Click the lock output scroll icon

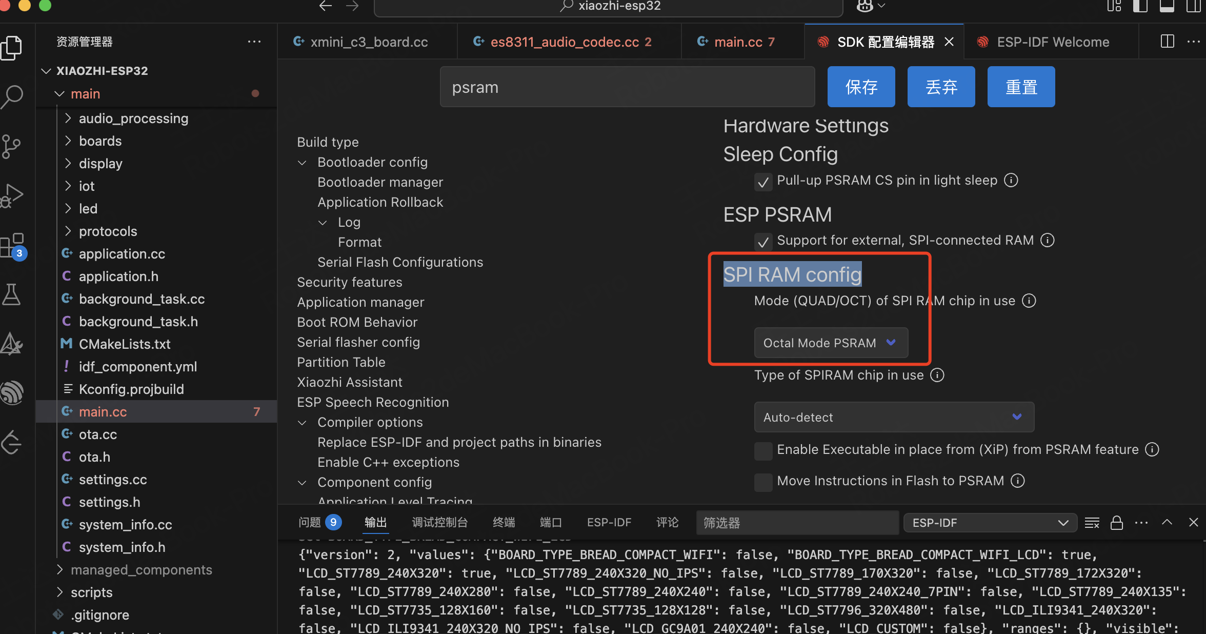(1116, 523)
